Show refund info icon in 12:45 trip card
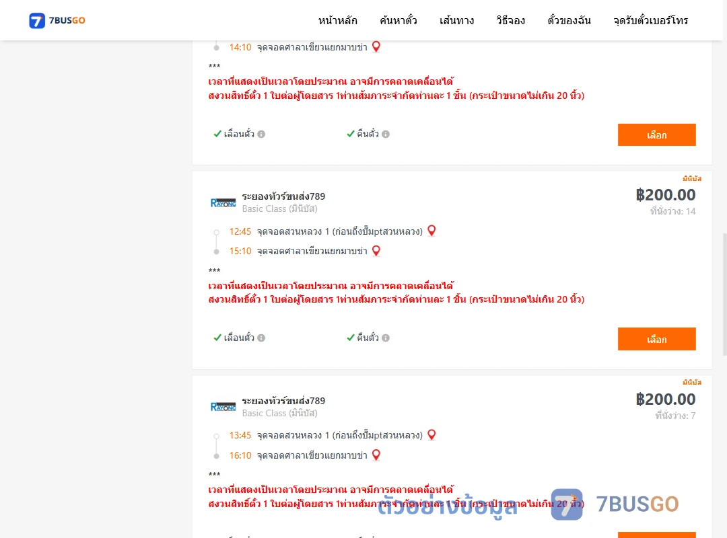 tap(386, 338)
